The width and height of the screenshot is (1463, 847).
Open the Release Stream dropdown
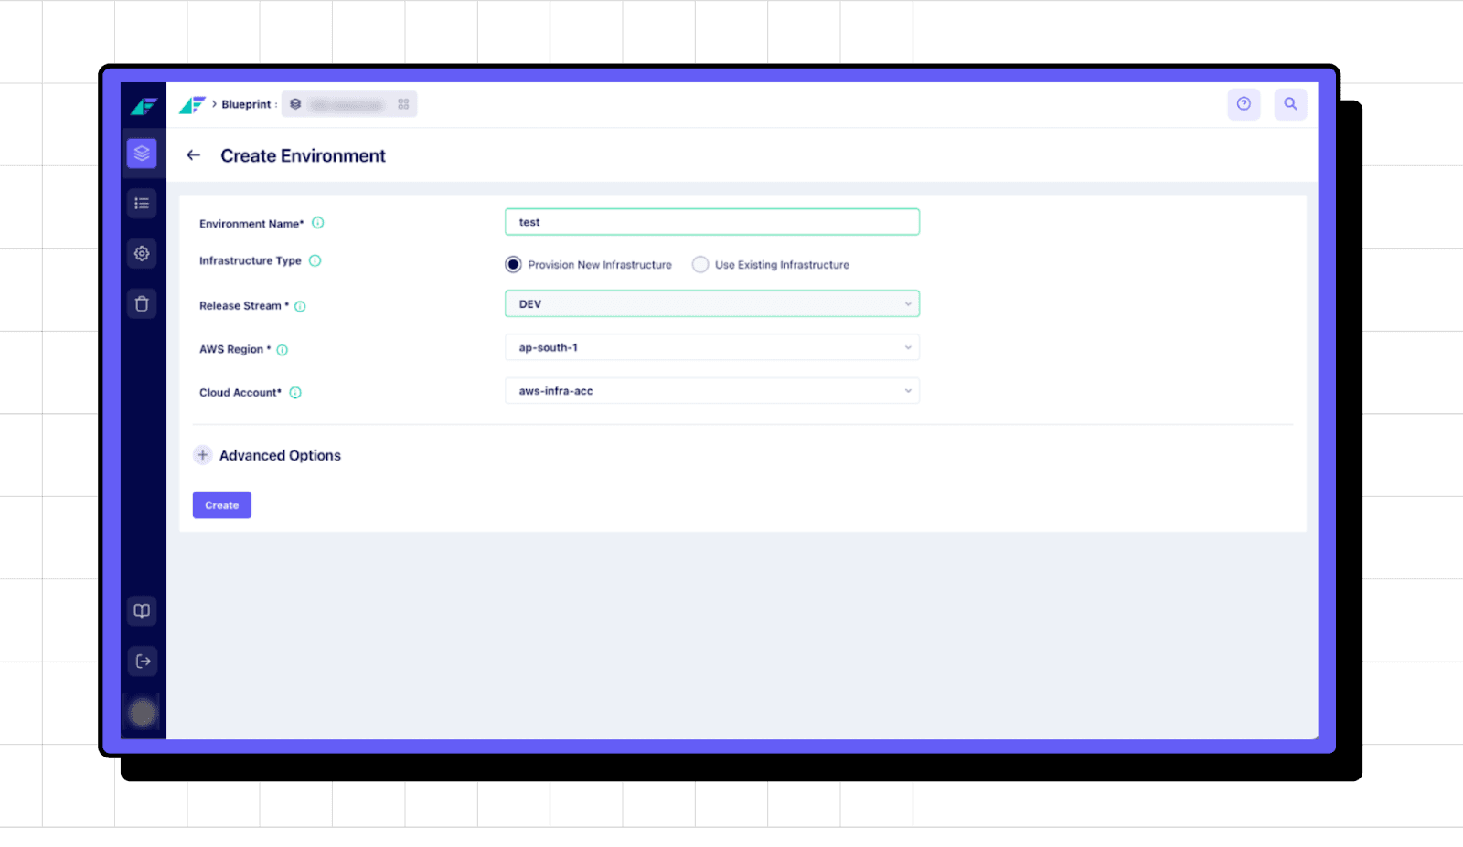[x=711, y=304]
